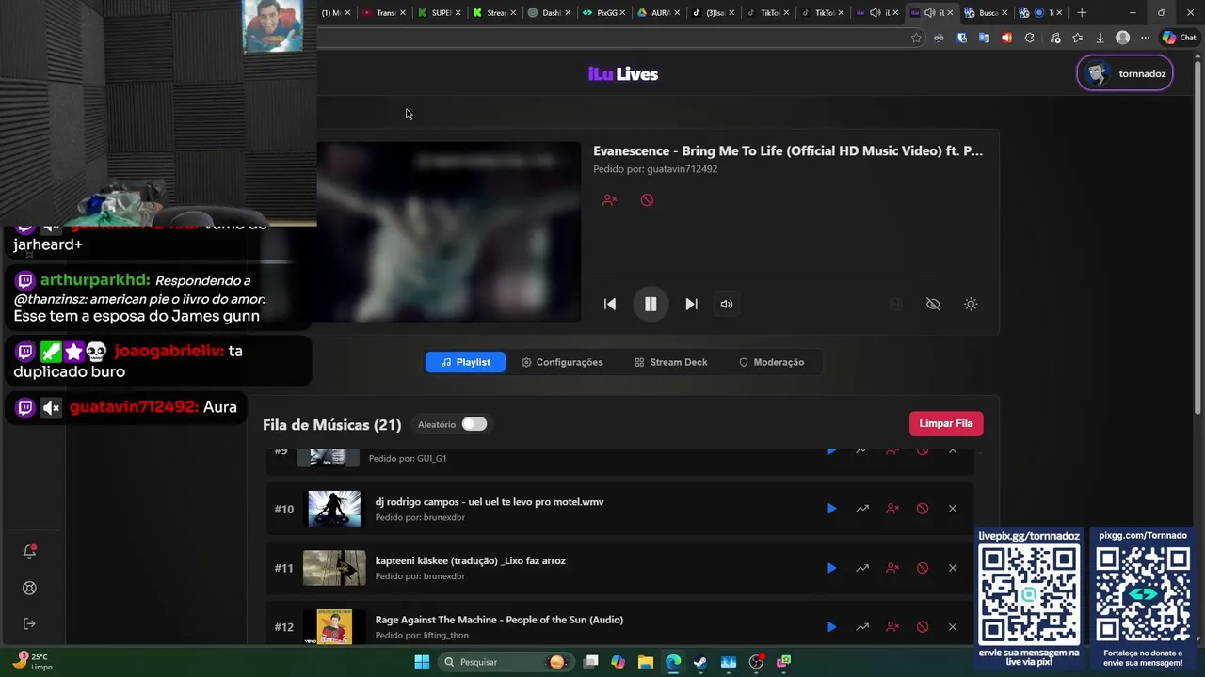Screen dimensions: 1205x677
Task: Click the Evanescence Bring Me To Life title
Action: point(788,150)
